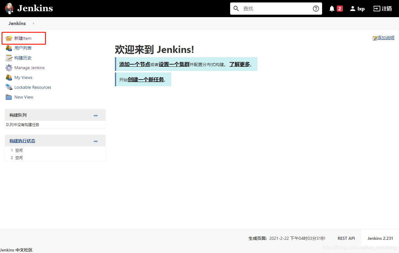Click the My Views user icon

(9, 77)
